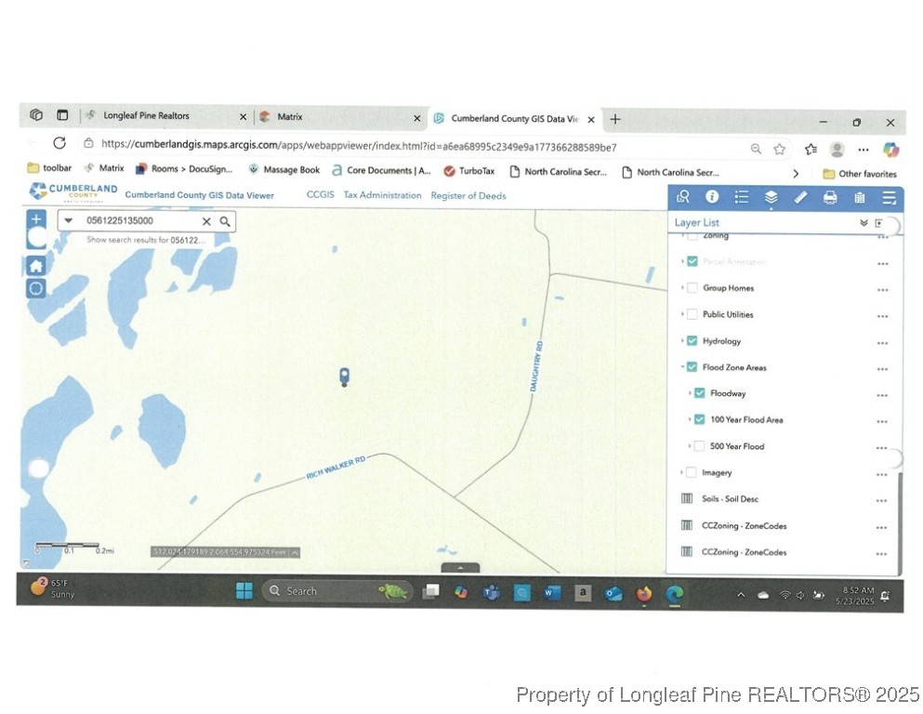The width and height of the screenshot is (923, 714).
Task: Collapse the Flood Zone Areas group
Action: (x=682, y=367)
